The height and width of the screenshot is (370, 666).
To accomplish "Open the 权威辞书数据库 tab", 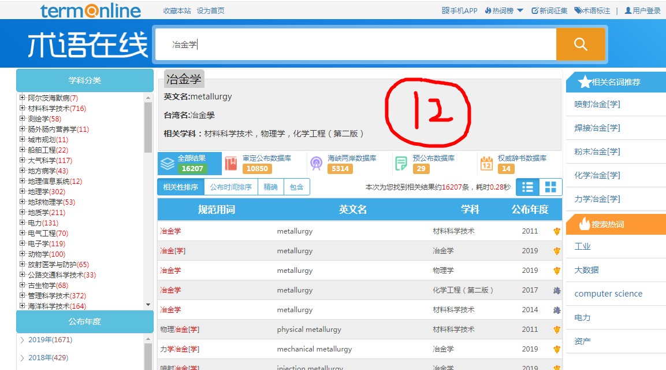I will [518, 163].
